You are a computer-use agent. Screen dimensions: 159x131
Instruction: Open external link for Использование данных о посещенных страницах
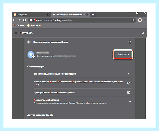[129, 83]
